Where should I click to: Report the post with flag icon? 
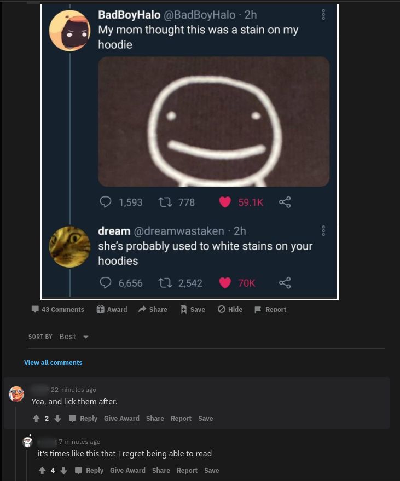coord(270,309)
